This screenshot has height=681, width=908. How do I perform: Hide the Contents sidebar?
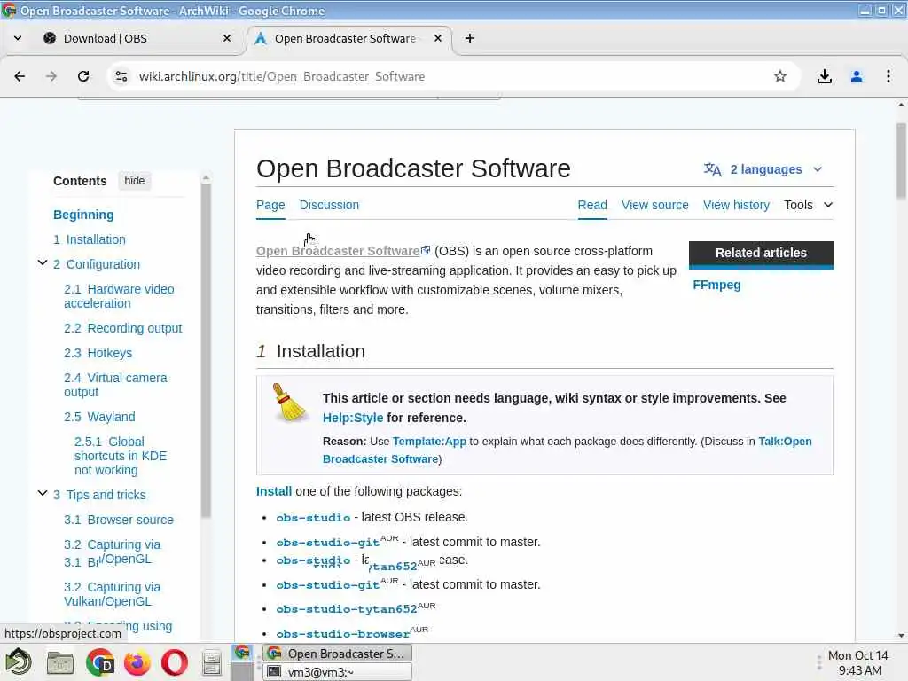pyautogui.click(x=135, y=181)
